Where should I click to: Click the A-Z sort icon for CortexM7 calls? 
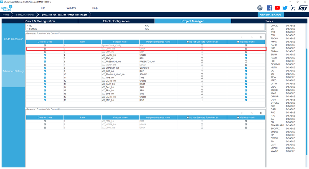tap(261, 37)
